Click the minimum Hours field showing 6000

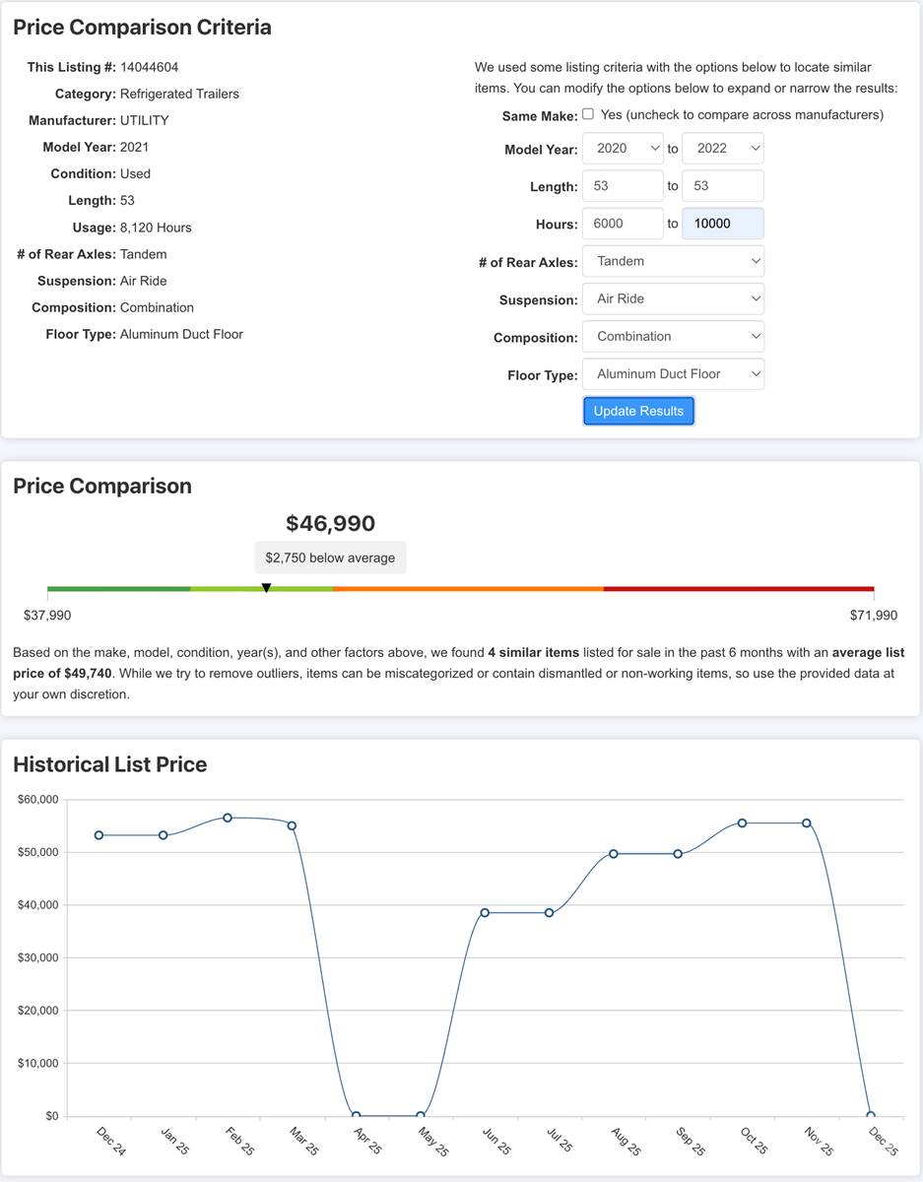tap(623, 224)
